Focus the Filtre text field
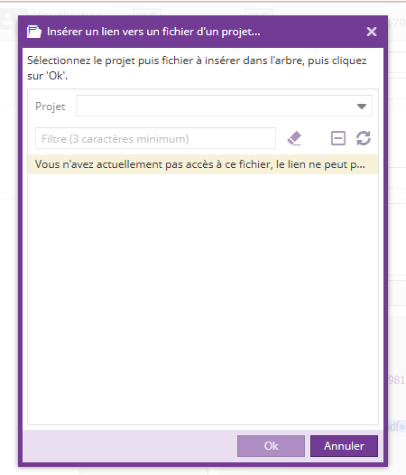This screenshot has height=475, width=406. pos(155,138)
